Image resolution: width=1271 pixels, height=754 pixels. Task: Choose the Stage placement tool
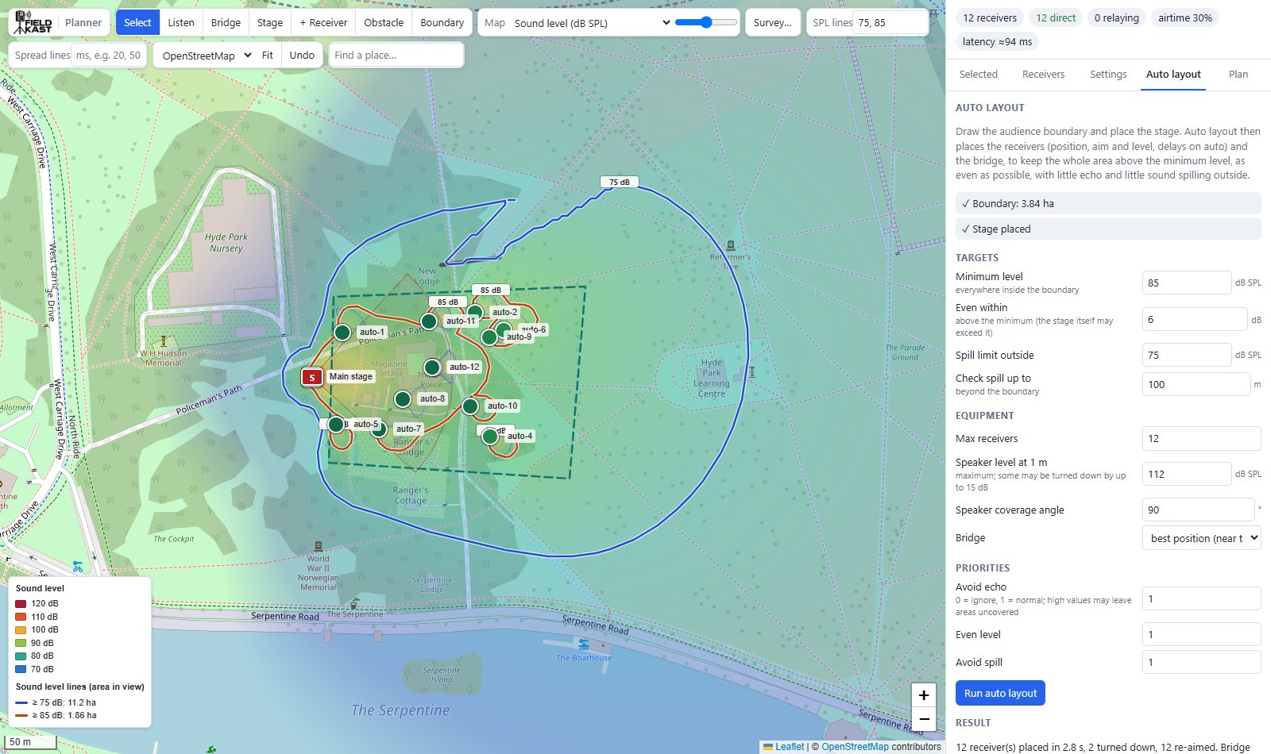point(270,22)
